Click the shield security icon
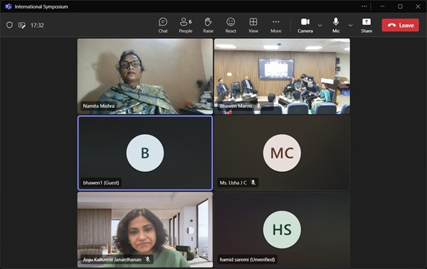Viewport: 427px width, 269px height. pyautogui.click(x=9, y=26)
